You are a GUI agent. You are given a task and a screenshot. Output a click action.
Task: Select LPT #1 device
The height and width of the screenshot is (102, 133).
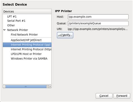27,17
